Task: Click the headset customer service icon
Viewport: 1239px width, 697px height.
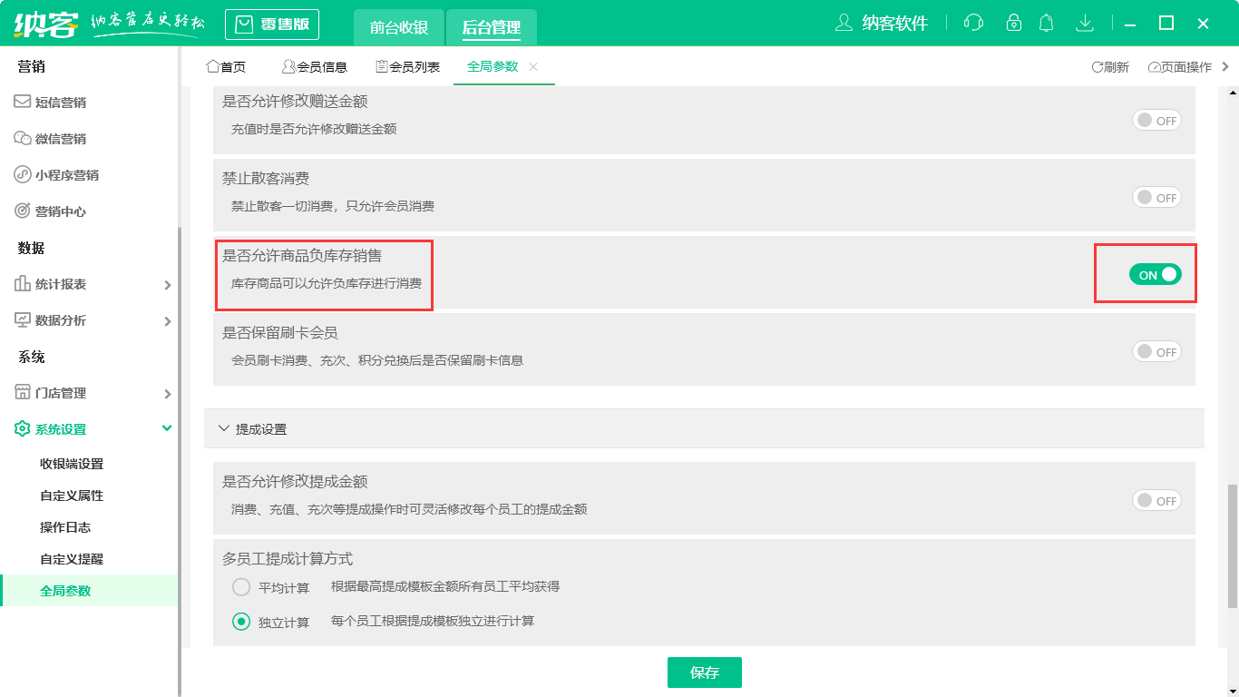Action: coord(972,23)
